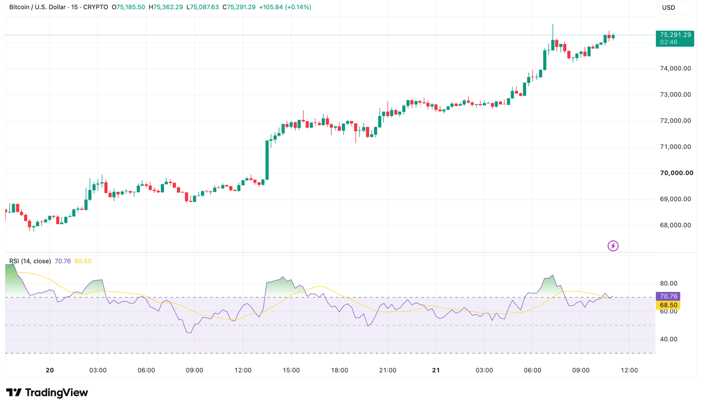This screenshot has width=702, height=408.
Task: Select the RSI (14, close) indicator legend
Action: point(30,261)
